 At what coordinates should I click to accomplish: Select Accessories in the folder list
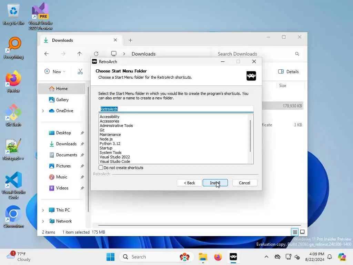point(109,121)
